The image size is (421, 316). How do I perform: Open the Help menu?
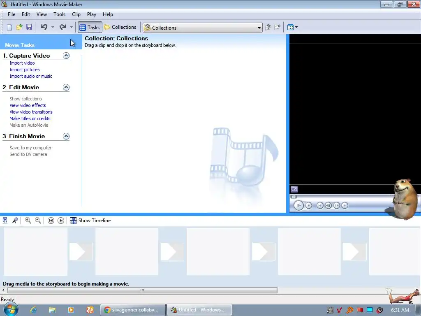point(108,14)
